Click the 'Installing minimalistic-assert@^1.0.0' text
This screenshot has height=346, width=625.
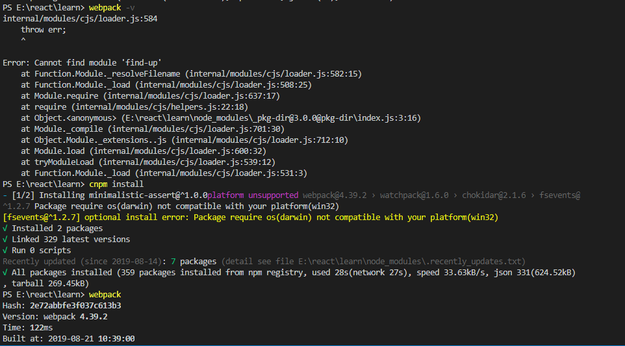(x=123, y=195)
